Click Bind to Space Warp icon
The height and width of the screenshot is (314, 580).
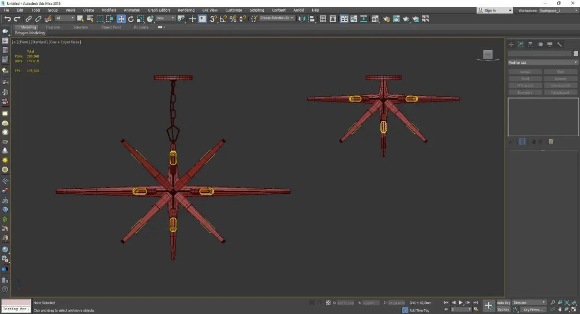coord(48,19)
